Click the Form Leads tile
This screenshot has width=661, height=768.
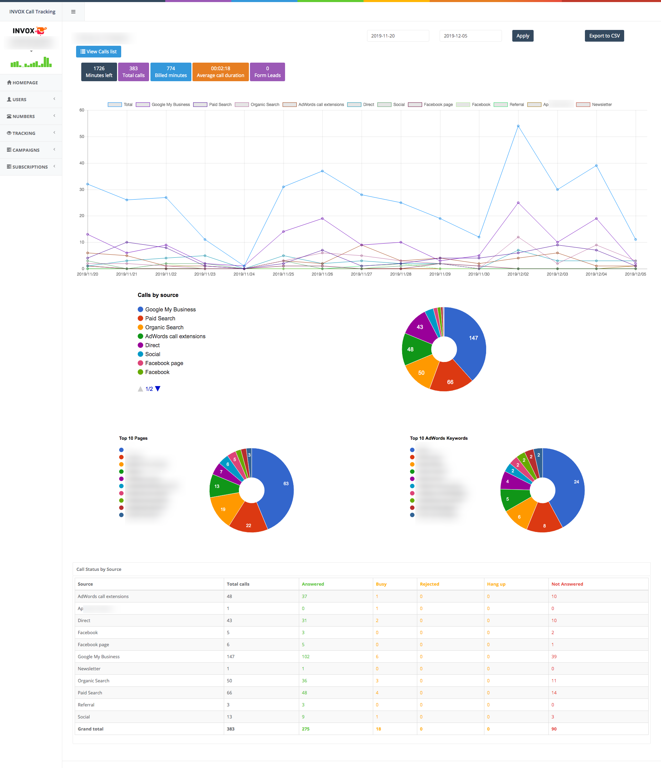[267, 72]
